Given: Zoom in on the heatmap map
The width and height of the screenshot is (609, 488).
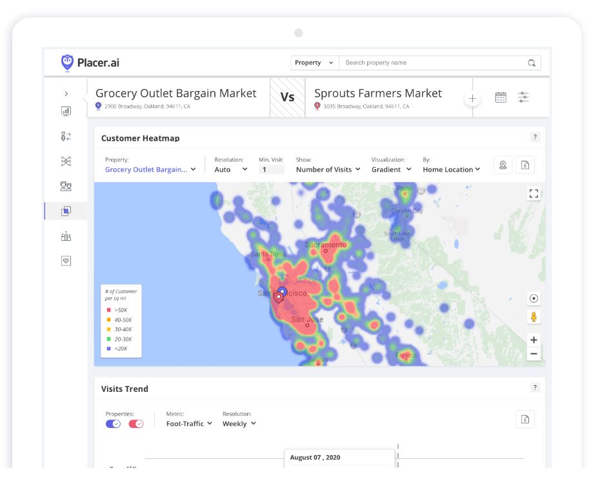Looking at the screenshot, I should [x=534, y=340].
